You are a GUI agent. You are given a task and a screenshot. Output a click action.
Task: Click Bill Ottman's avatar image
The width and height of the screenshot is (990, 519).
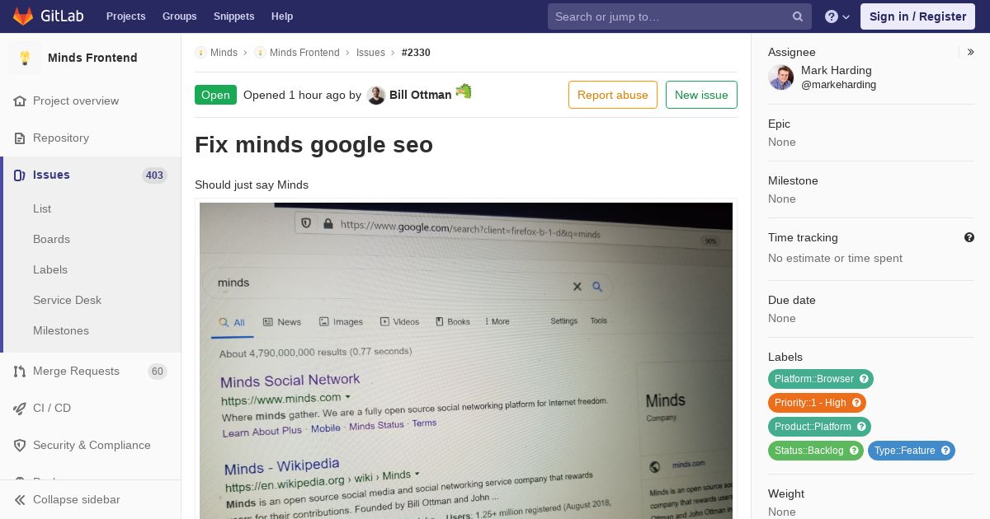tap(376, 95)
